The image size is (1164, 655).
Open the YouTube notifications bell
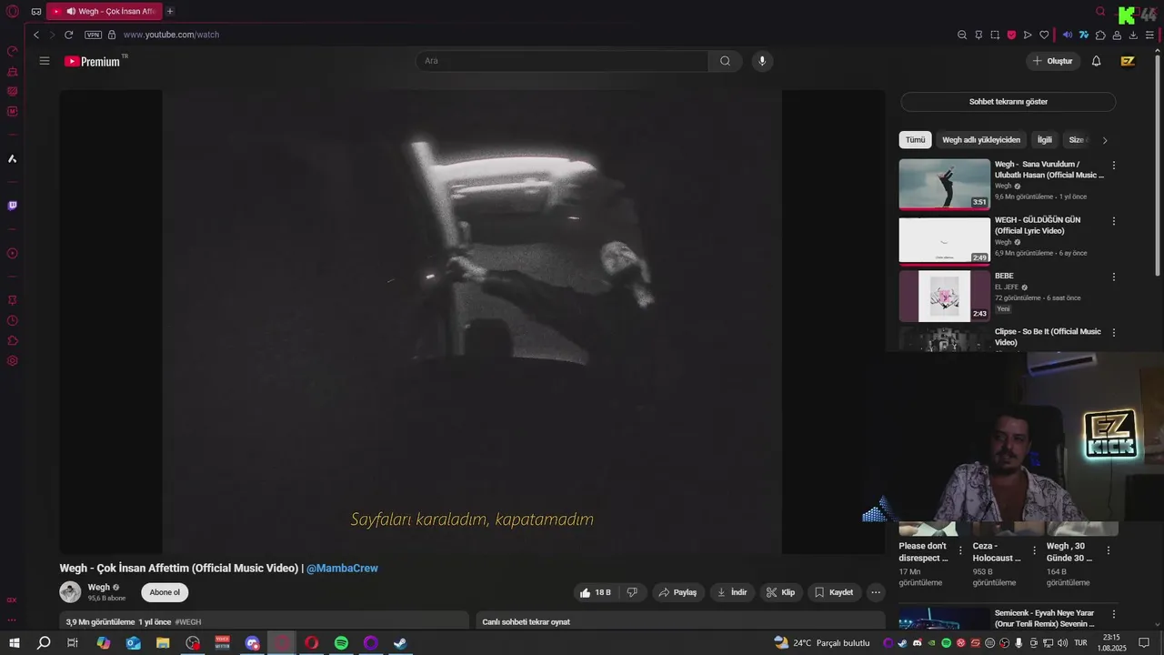1096,61
